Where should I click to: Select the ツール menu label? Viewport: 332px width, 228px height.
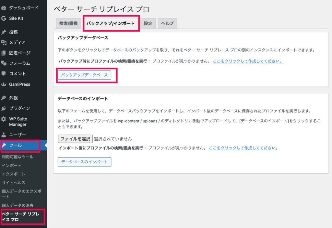[16, 145]
